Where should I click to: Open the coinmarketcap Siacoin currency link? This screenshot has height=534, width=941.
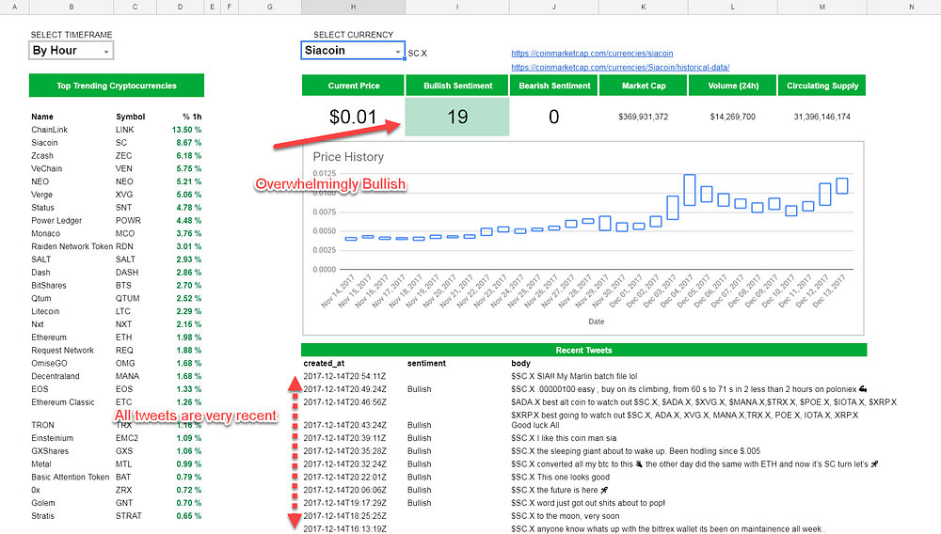[x=592, y=54]
